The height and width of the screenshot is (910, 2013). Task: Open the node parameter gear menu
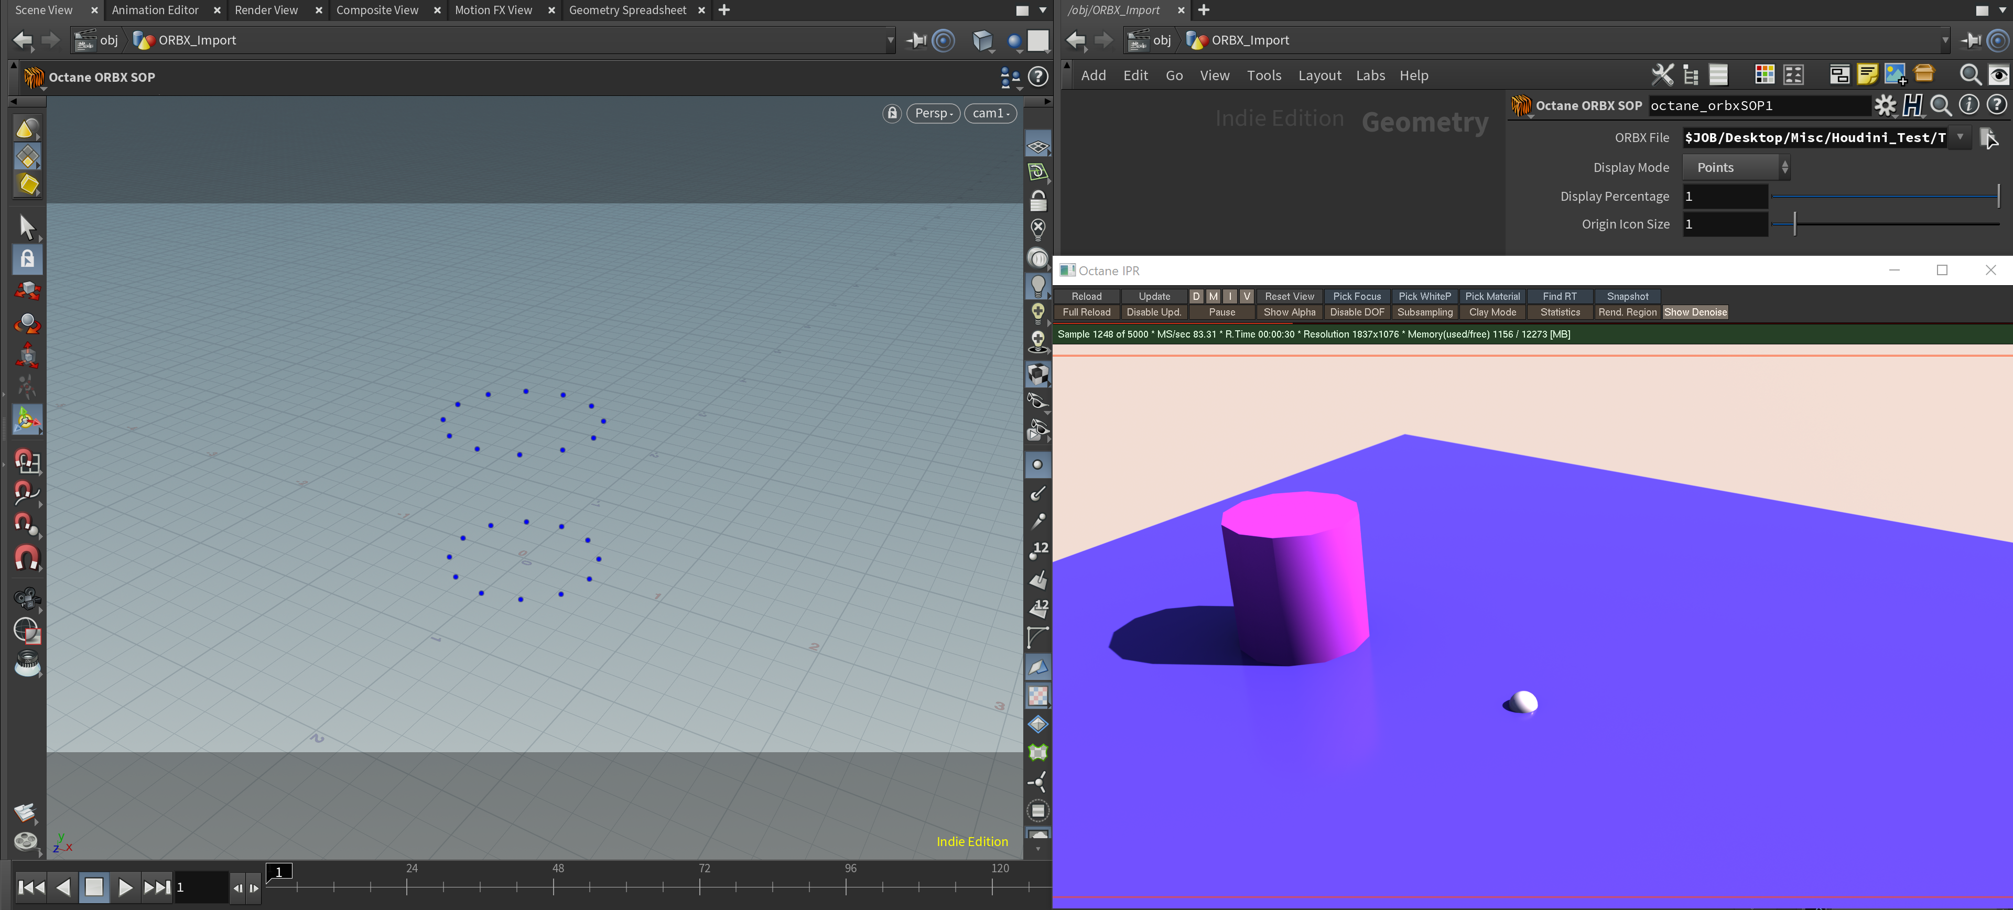(1885, 105)
